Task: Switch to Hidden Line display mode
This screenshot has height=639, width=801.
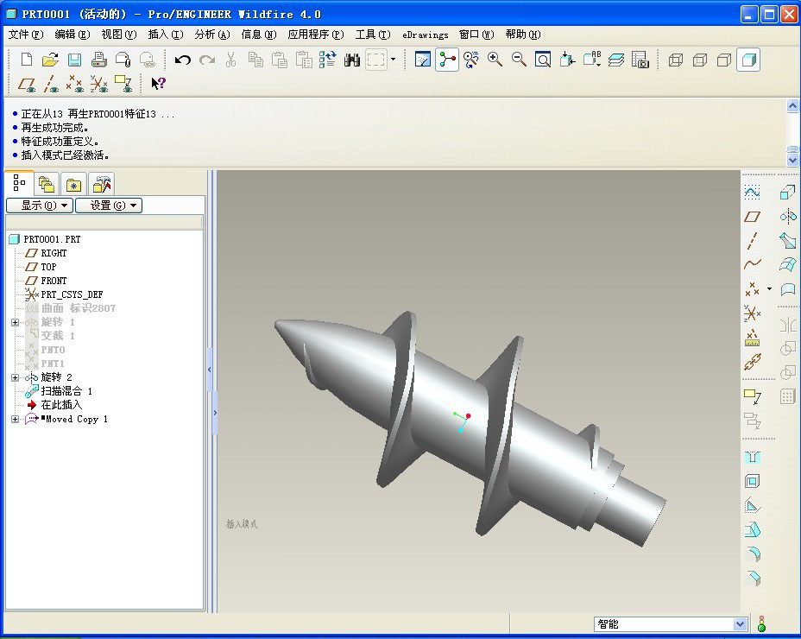Action: point(700,60)
